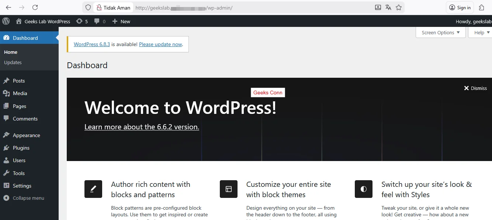This screenshot has height=220, width=492.
Task: Open Learn more about the 6.6.2 version
Action: (x=142, y=127)
